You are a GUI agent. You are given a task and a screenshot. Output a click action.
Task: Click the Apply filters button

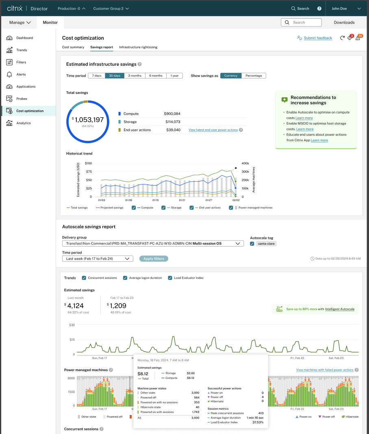click(154, 258)
